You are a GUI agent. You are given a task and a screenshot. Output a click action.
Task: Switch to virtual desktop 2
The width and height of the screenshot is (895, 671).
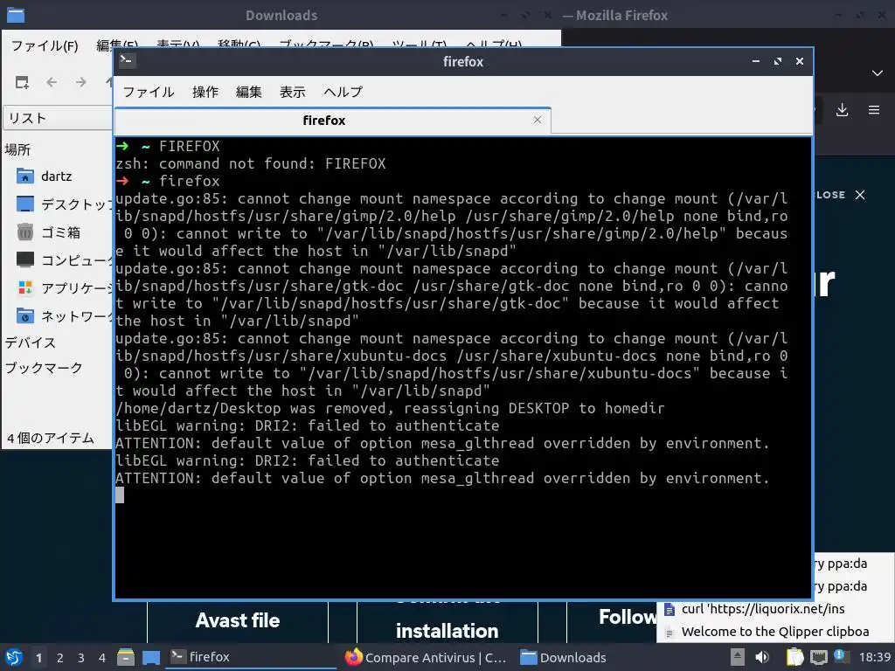(x=60, y=658)
